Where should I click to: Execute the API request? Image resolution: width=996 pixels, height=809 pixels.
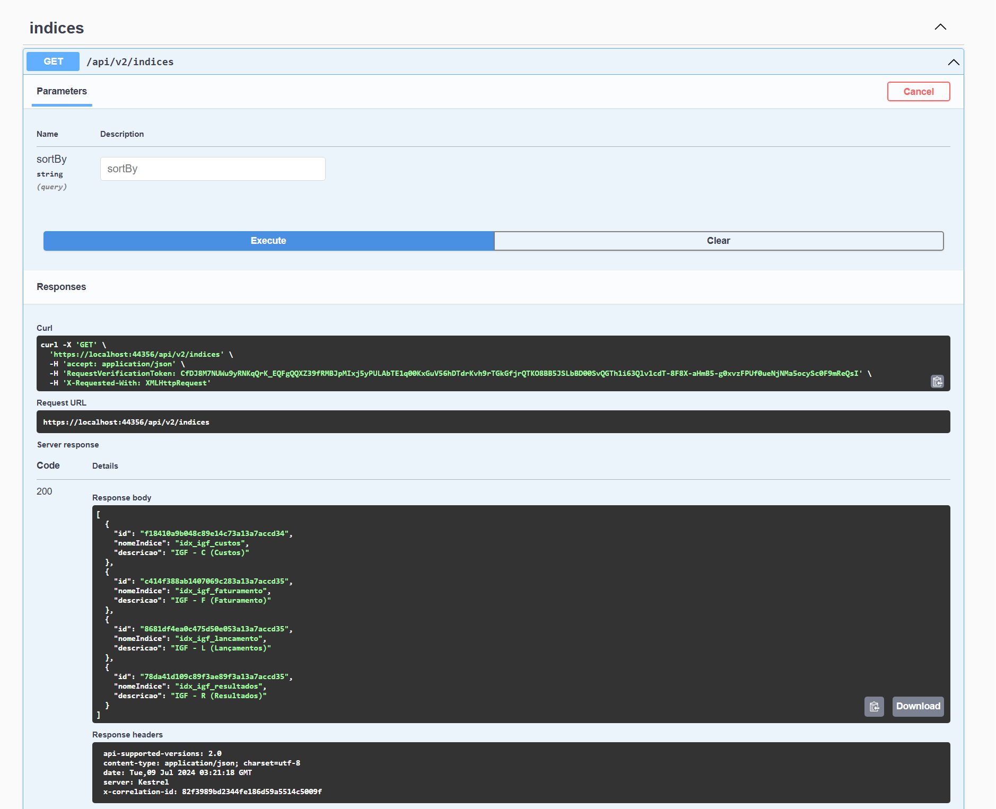click(268, 241)
